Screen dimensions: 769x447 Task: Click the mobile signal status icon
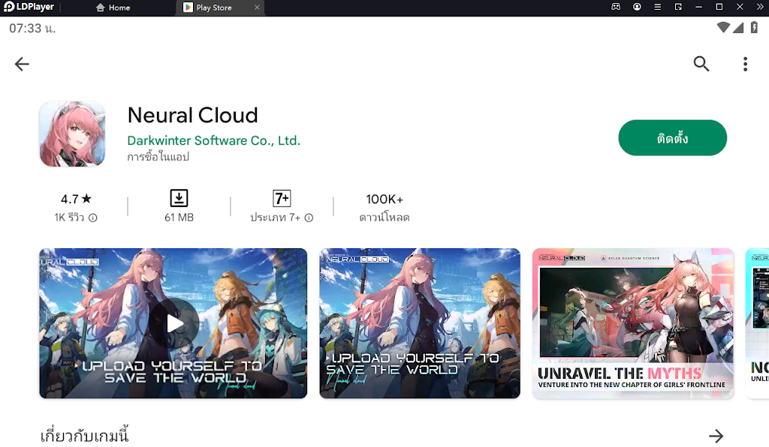[x=738, y=28]
